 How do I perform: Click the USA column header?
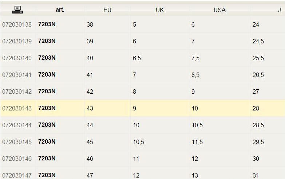(x=219, y=10)
